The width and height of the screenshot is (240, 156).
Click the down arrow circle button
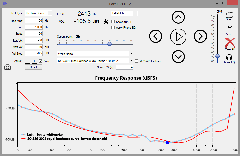(x=178, y=56)
